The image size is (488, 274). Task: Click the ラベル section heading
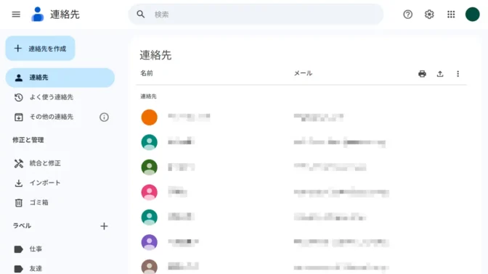22,226
